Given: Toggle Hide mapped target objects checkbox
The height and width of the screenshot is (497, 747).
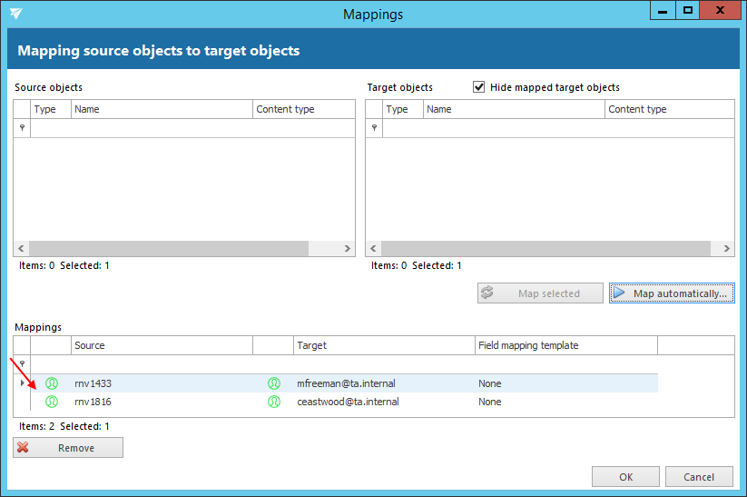Looking at the screenshot, I should point(479,87).
